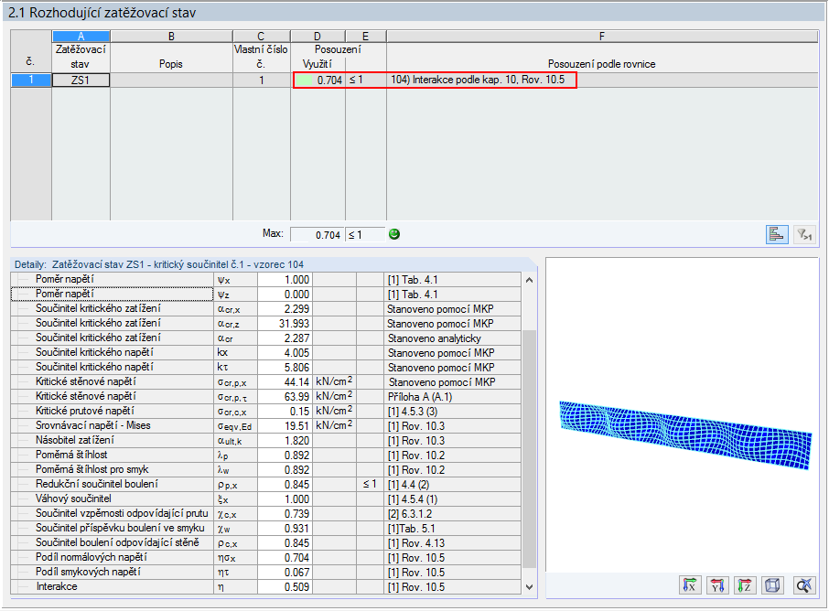Image resolution: width=829 pixels, height=611 pixels.
Task: Click the 'Vlastní číslo' value 1 cell
Action: [x=261, y=80]
